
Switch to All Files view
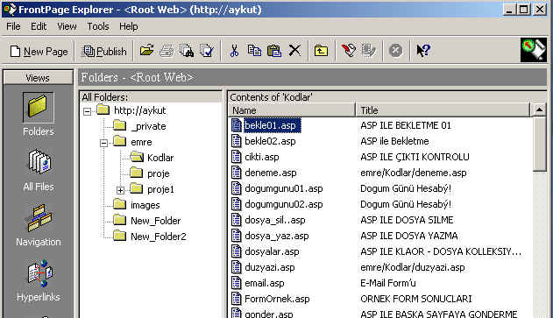click(39, 170)
